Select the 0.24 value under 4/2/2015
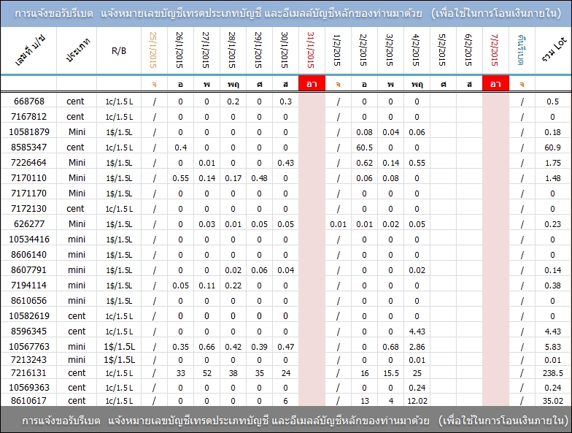 (417, 388)
